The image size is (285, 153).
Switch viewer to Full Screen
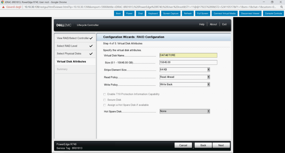click(202, 13)
